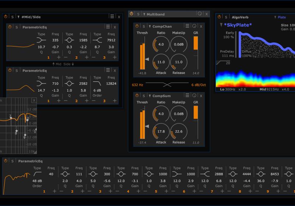
Task: Click CompSum Attack knob showing 17.8
Action: 161,132
